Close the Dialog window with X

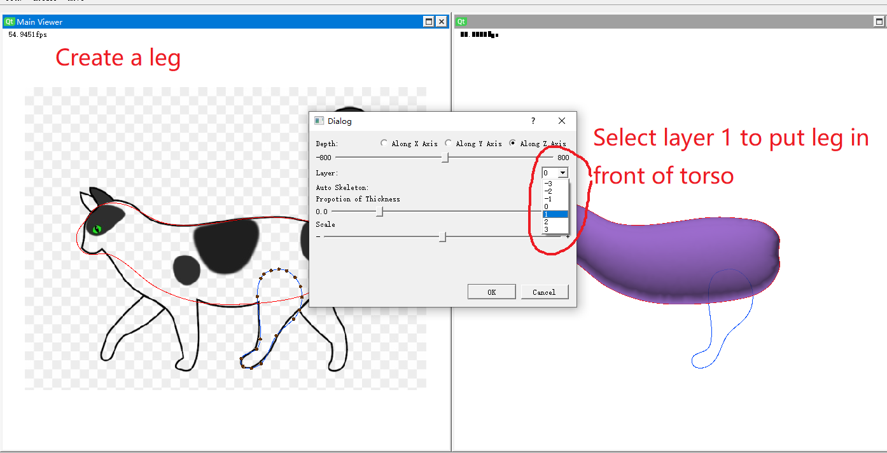[x=562, y=121]
